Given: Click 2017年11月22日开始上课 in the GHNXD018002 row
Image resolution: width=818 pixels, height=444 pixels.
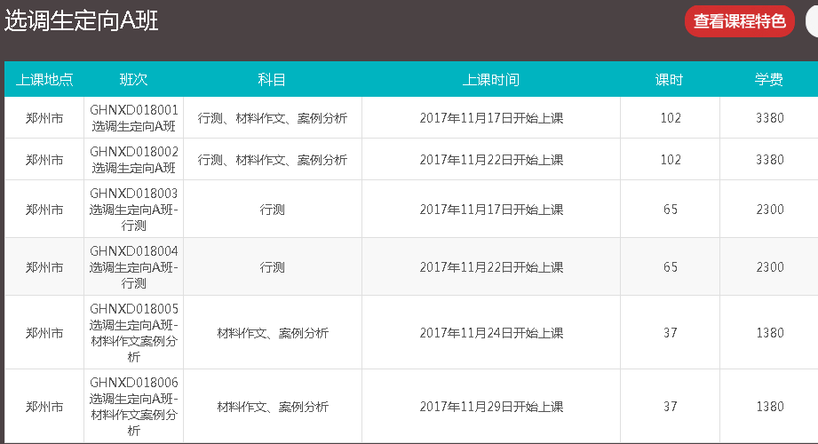Looking at the screenshot, I should (491, 160).
